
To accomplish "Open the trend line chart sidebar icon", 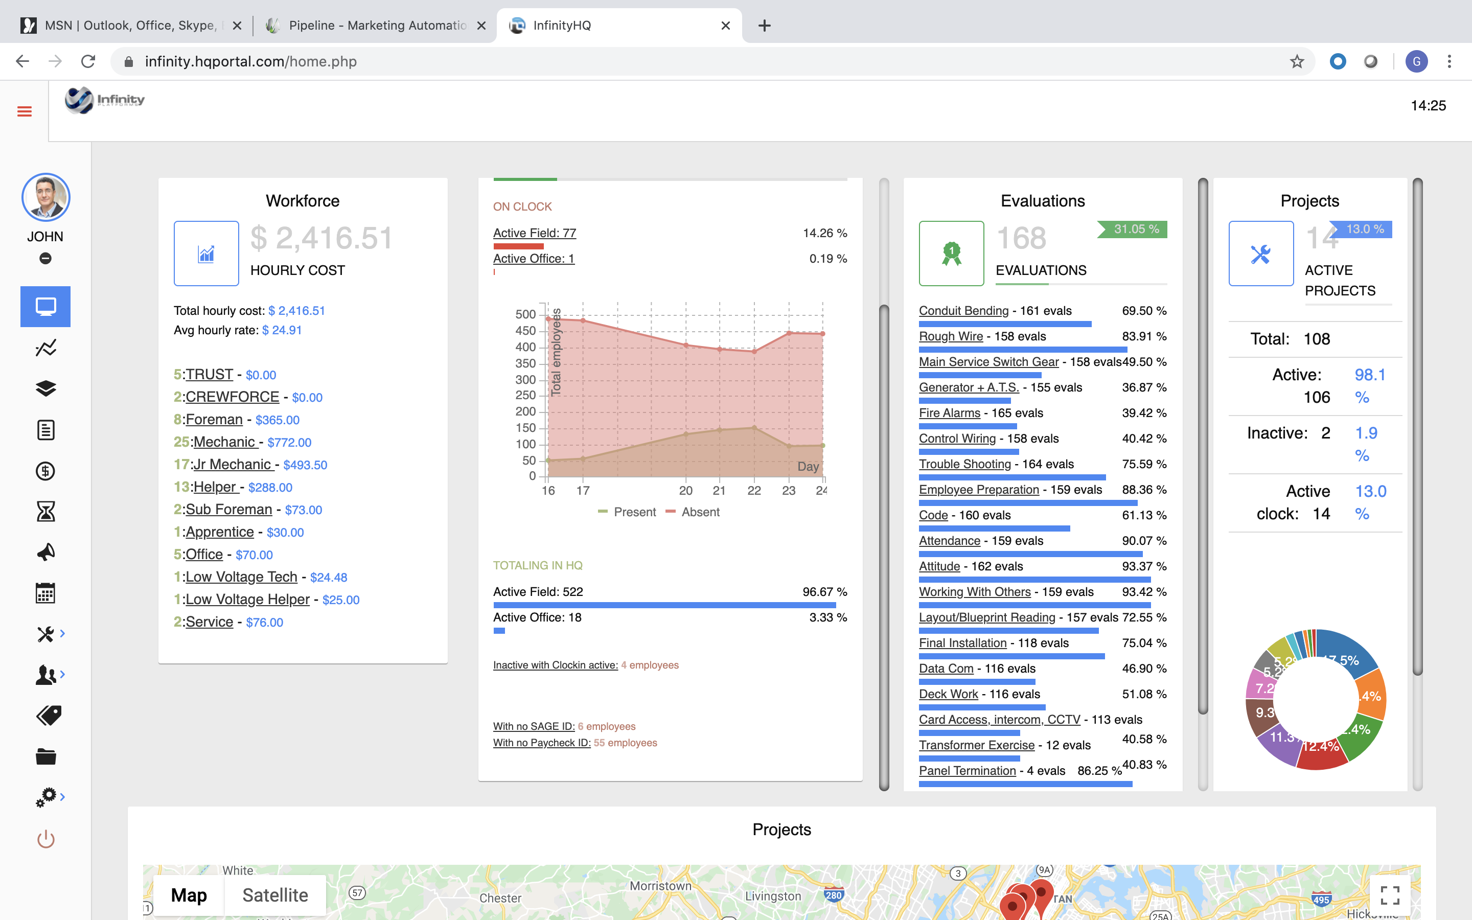I will click(45, 348).
